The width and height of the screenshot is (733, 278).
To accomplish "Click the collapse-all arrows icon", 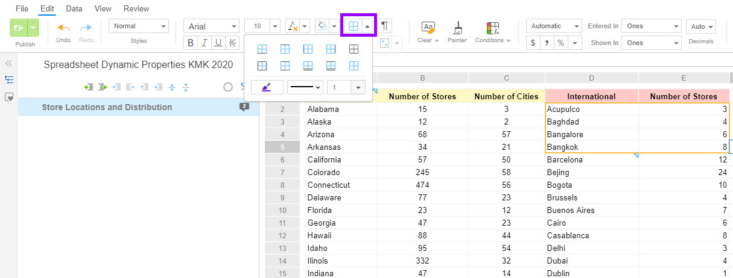I will pyautogui.click(x=186, y=87).
